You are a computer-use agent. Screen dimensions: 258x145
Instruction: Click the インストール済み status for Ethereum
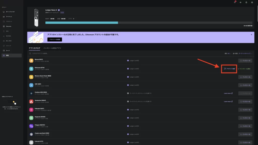pyautogui.click(x=244, y=69)
